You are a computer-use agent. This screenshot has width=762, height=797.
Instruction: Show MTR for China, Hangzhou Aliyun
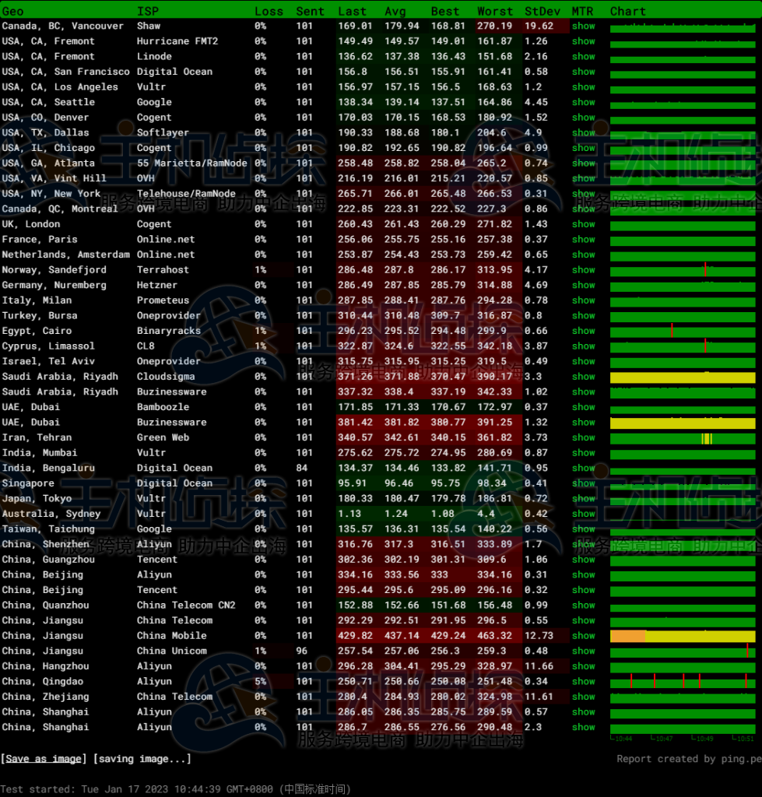tap(583, 666)
